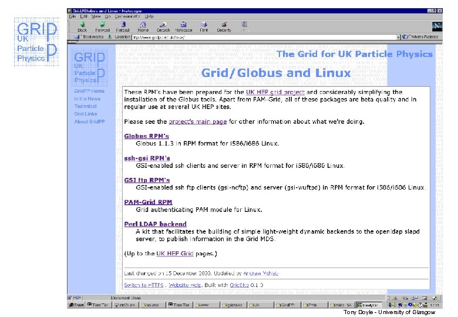Open the Bookmarks quick menu

(x=89, y=37)
